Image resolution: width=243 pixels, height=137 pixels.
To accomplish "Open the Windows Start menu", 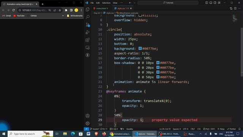I will point(4,134).
